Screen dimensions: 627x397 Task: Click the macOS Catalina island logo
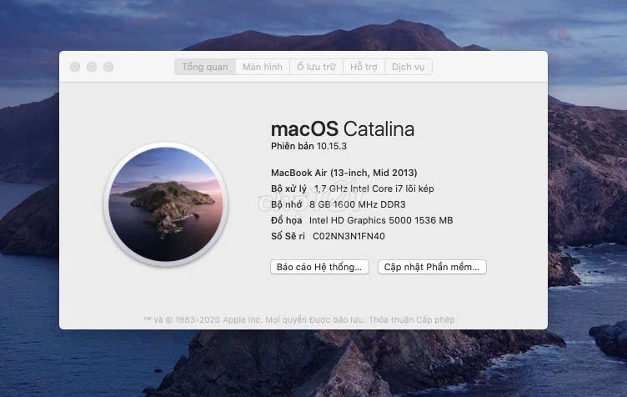[166, 204]
